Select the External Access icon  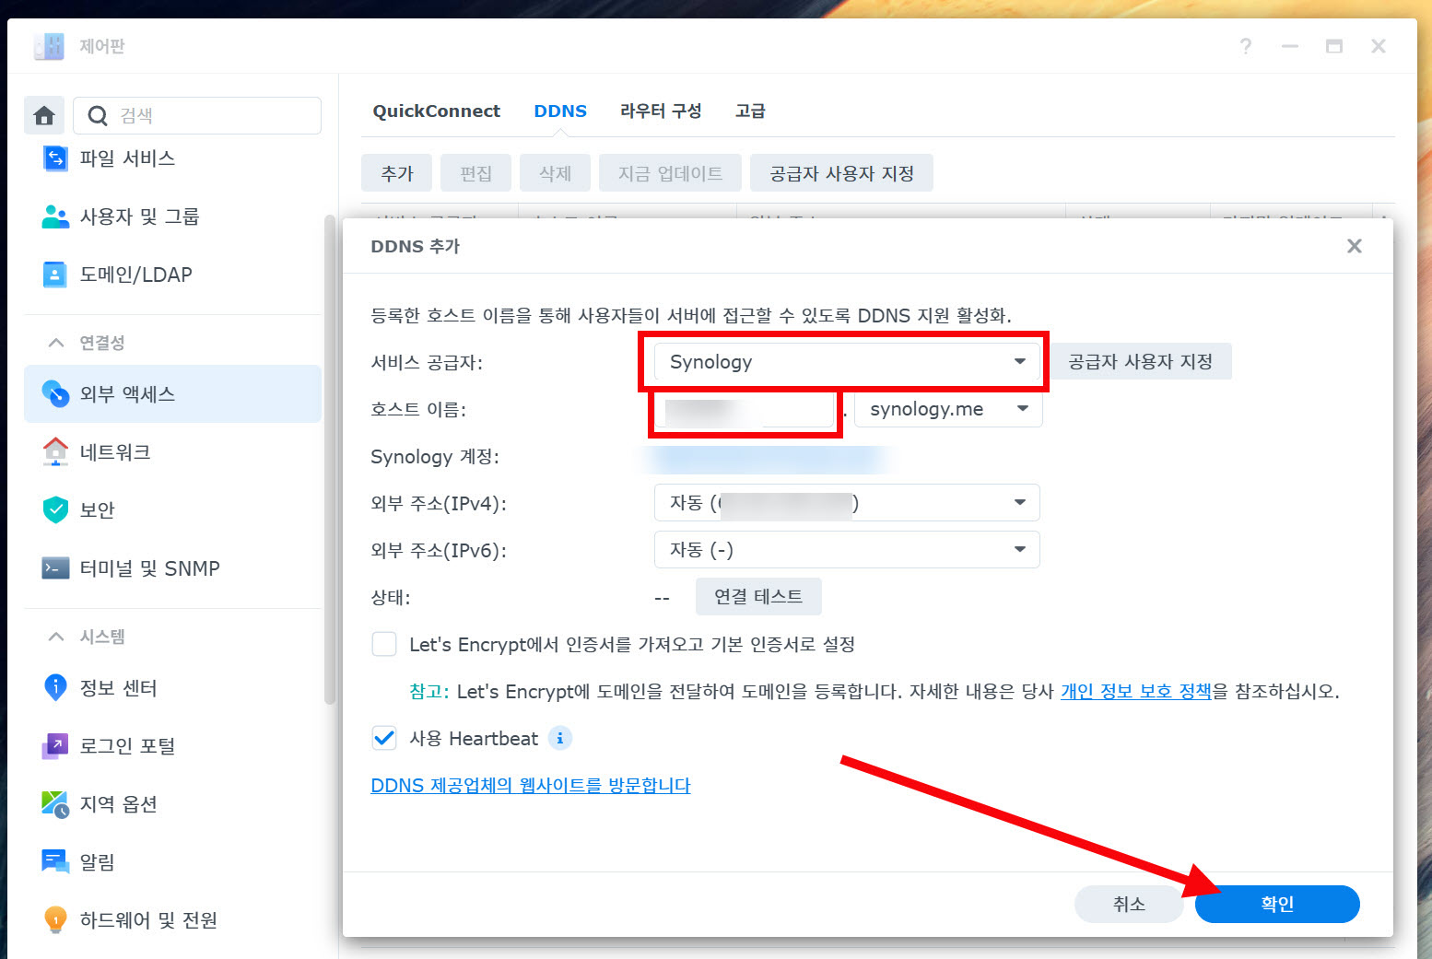click(x=55, y=394)
